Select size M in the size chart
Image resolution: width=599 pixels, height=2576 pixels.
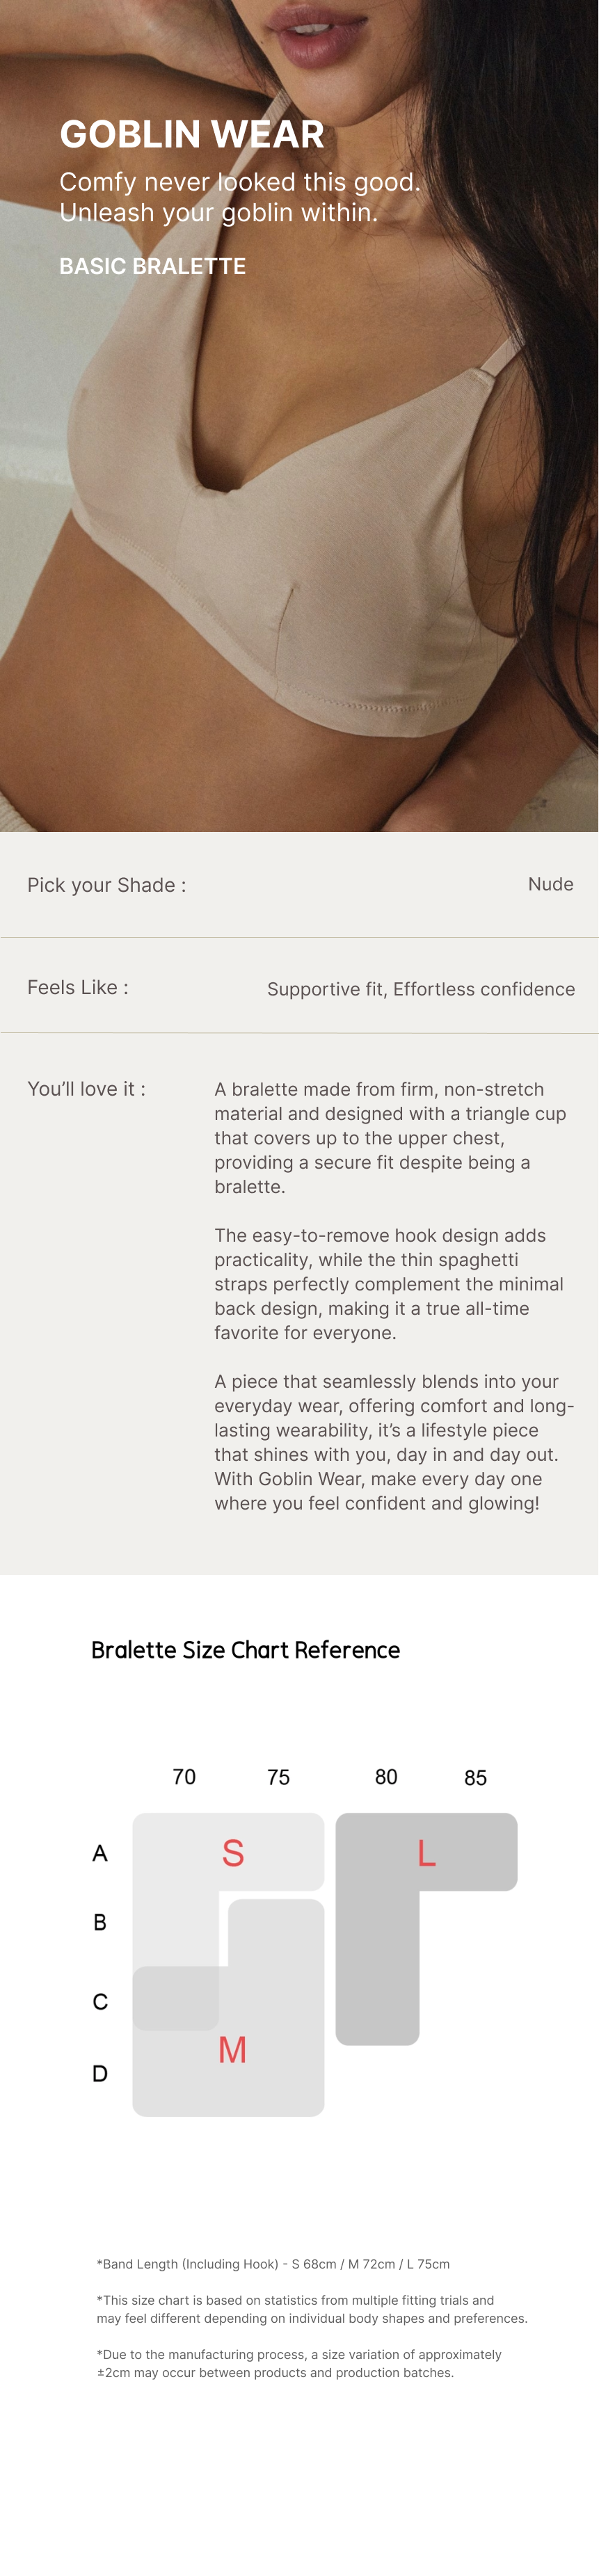pos(232,2050)
